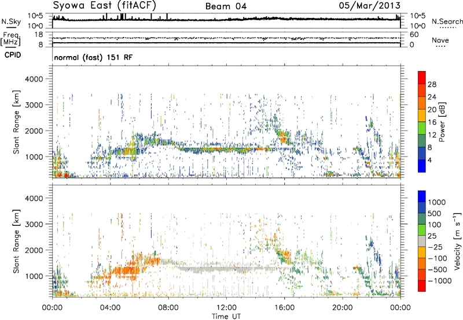This screenshot has height=320, width=463.
Task: Click the '08:00' time tick label
Action: pyautogui.click(x=168, y=308)
